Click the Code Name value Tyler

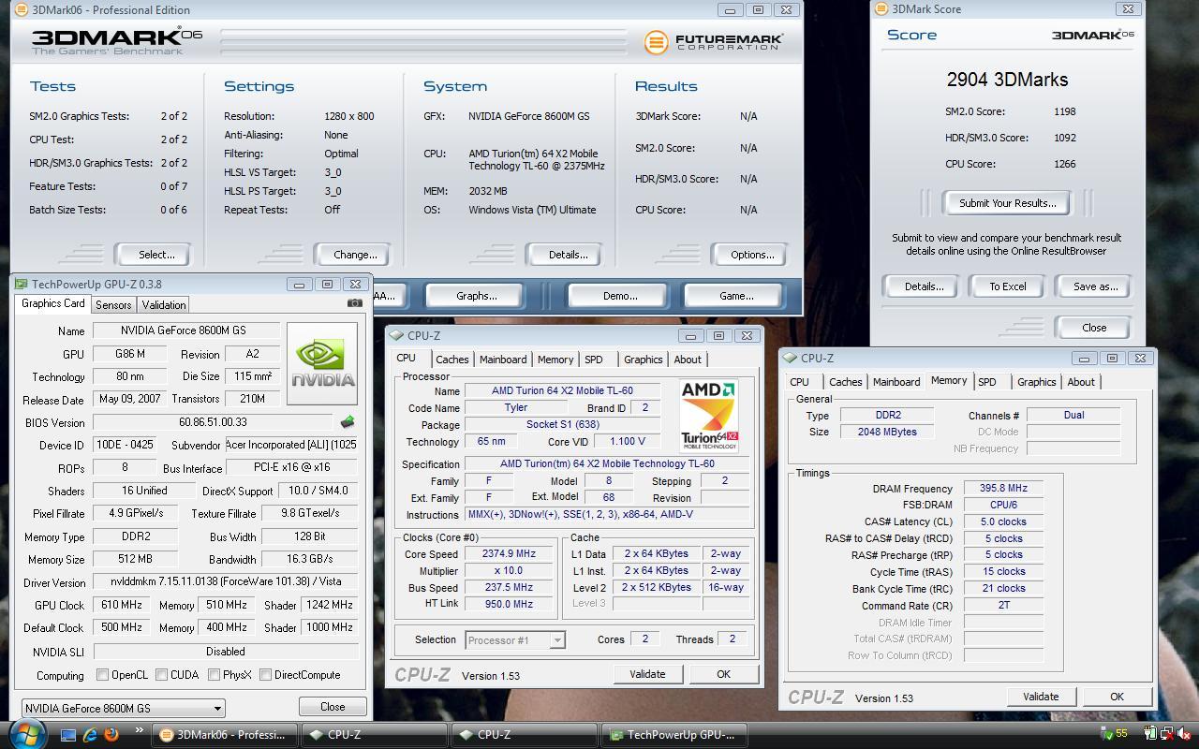(515, 407)
